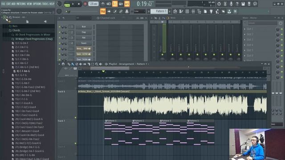285x160 pixels.
Task: Click the Play transport button
Action: click(x=73, y=4)
